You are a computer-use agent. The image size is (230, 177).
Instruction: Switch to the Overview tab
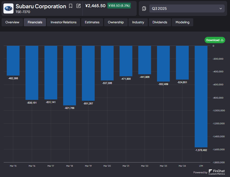pos(12,22)
